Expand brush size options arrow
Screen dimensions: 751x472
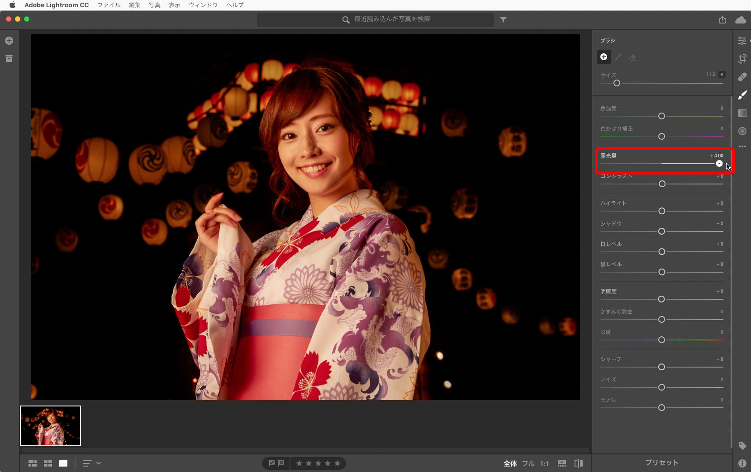pyautogui.click(x=722, y=75)
